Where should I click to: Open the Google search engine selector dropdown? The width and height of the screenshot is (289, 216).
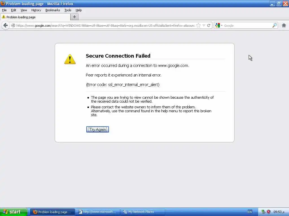[x=219, y=26]
